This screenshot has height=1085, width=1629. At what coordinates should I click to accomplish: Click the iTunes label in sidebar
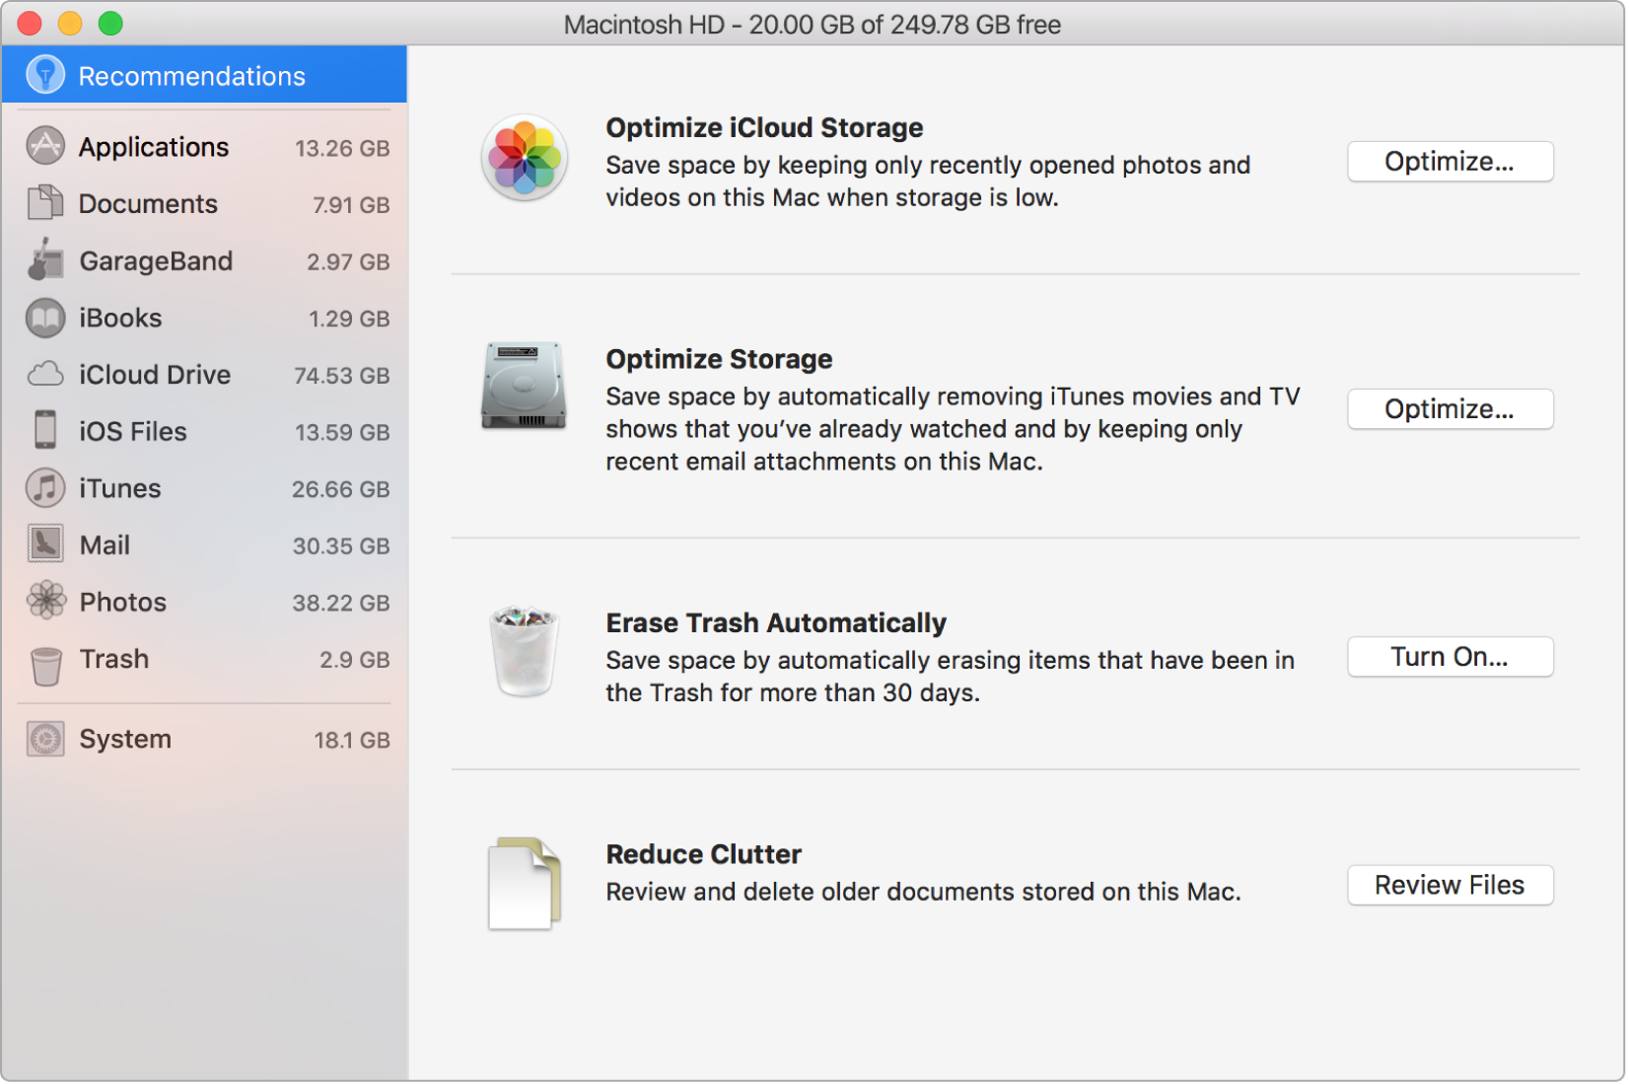coord(120,489)
